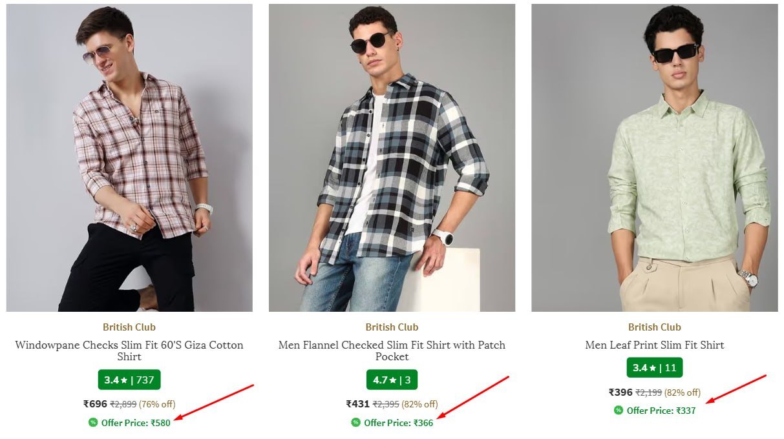Image resolution: width=784 pixels, height=439 pixels.
Task: Click the ₹396 price of the leaf print shirt
Action: coord(620,392)
